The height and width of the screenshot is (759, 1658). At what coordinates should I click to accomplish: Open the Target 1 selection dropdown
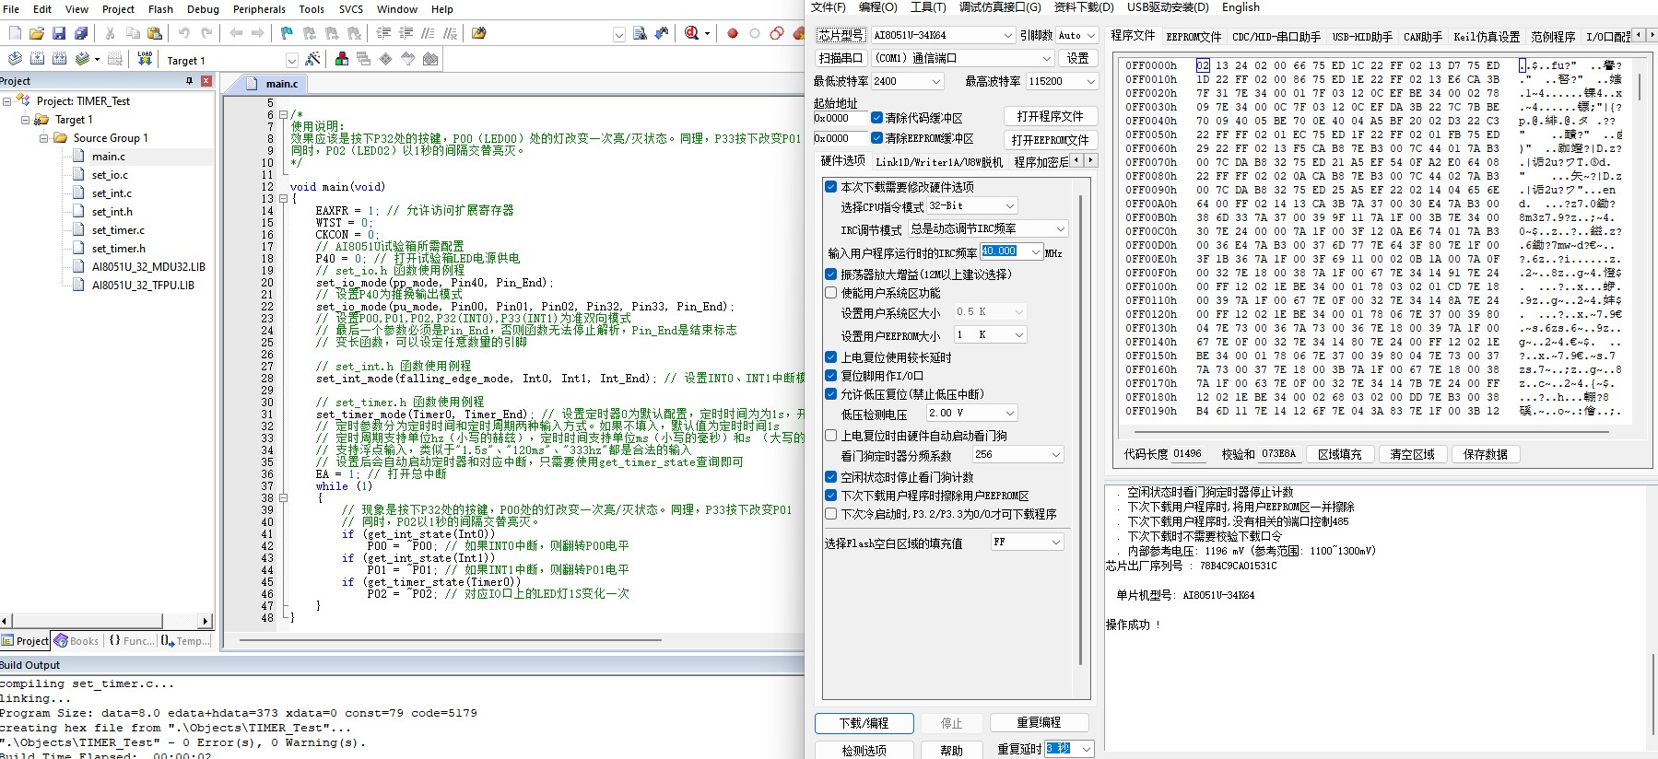292,61
